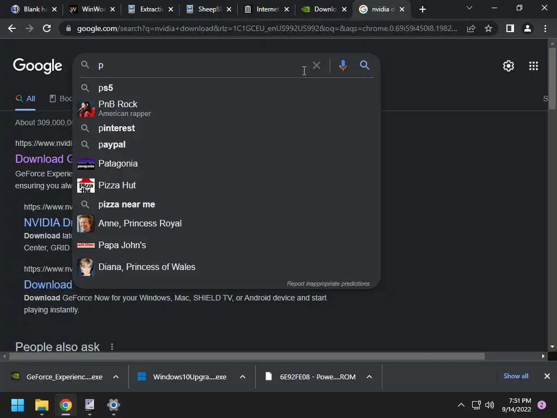Click Diana portrait thumbnail
The height and width of the screenshot is (418, 557).
[x=86, y=267]
